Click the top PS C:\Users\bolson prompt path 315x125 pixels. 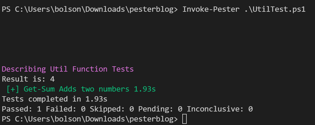coord(90,9)
